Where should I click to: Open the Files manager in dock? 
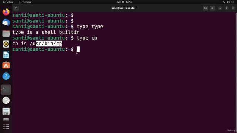(x=6, y=33)
